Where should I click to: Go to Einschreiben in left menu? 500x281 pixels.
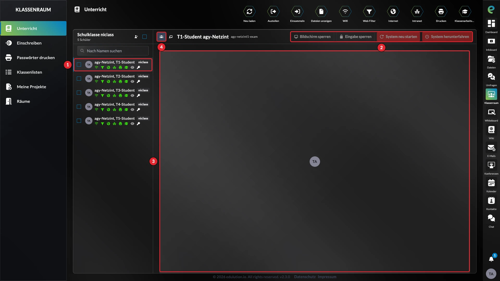point(33,43)
